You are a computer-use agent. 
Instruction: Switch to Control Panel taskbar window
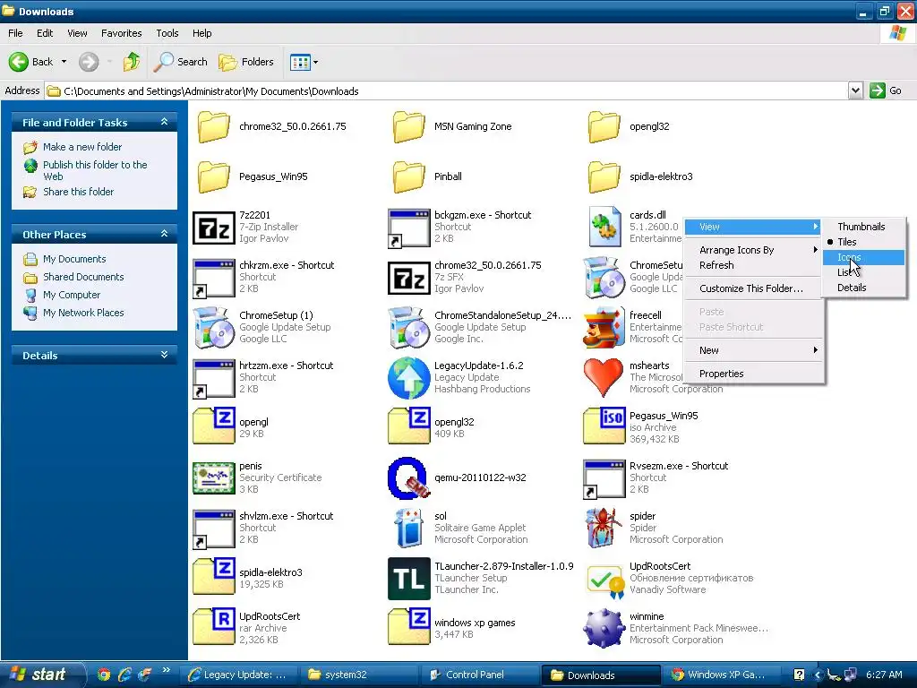tap(480, 675)
